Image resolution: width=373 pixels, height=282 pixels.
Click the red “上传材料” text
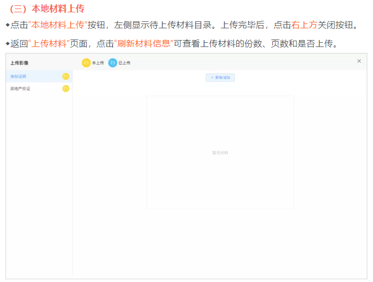pos(48,43)
